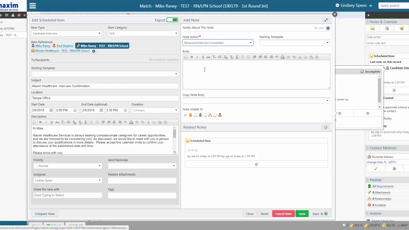Open the 32 Requirements link
The image size is (409, 230).
pos(383,186)
